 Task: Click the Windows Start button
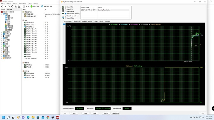click(x=4, y=117)
